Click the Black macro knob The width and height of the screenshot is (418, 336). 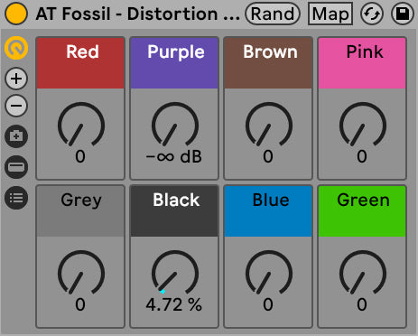coord(175,273)
